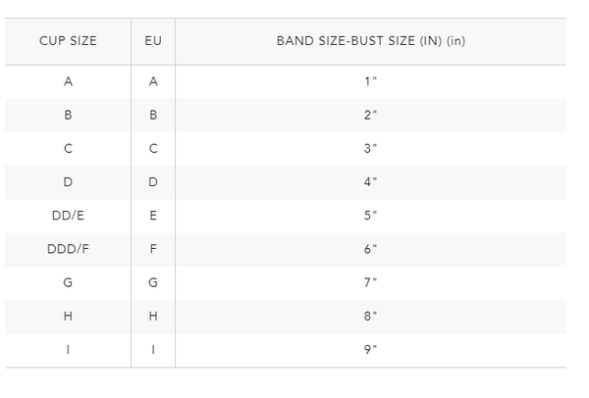Click the CUP SIZE column header
The width and height of the screenshot is (589, 398).
pyautogui.click(x=68, y=41)
